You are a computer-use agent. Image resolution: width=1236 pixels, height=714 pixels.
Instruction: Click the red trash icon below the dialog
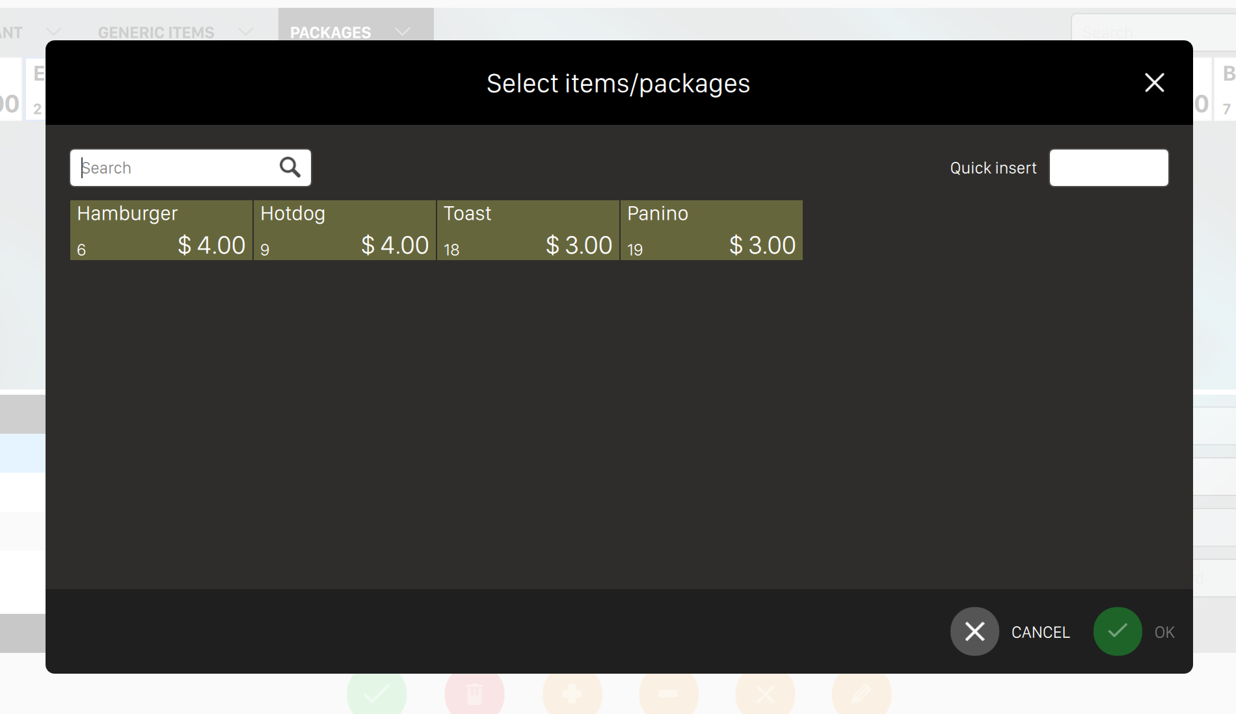[x=474, y=693]
